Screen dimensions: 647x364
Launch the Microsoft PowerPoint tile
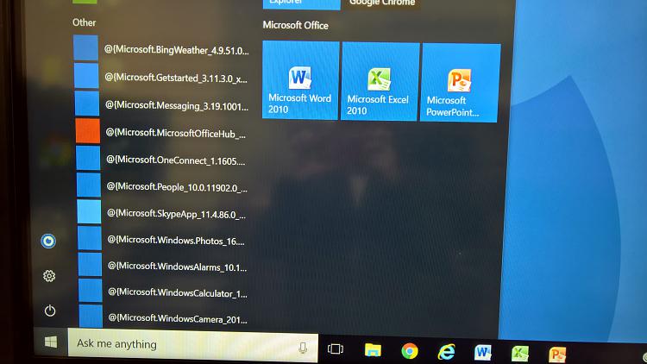pos(460,83)
